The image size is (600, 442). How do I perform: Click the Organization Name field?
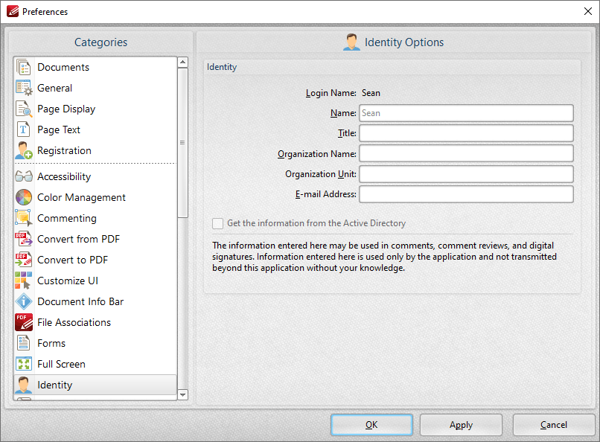pyautogui.click(x=466, y=154)
